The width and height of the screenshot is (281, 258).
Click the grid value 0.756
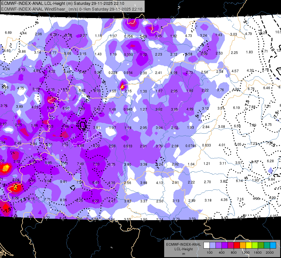(128, 36)
